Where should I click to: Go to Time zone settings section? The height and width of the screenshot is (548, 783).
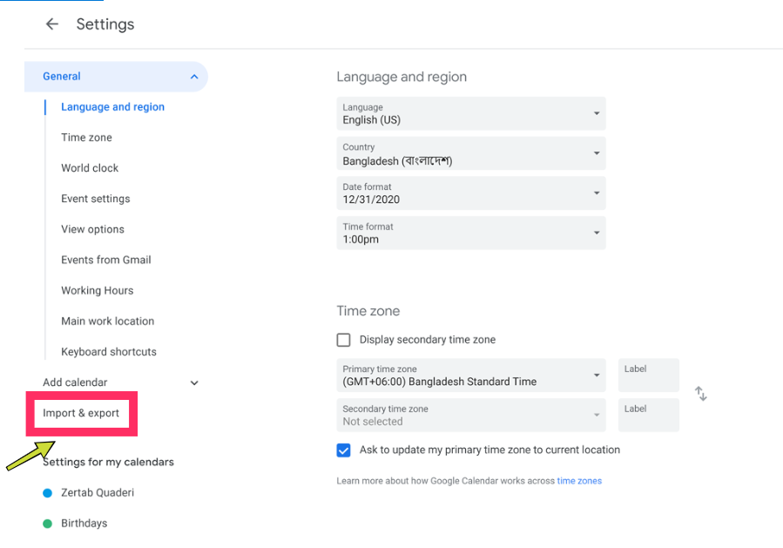coord(86,138)
